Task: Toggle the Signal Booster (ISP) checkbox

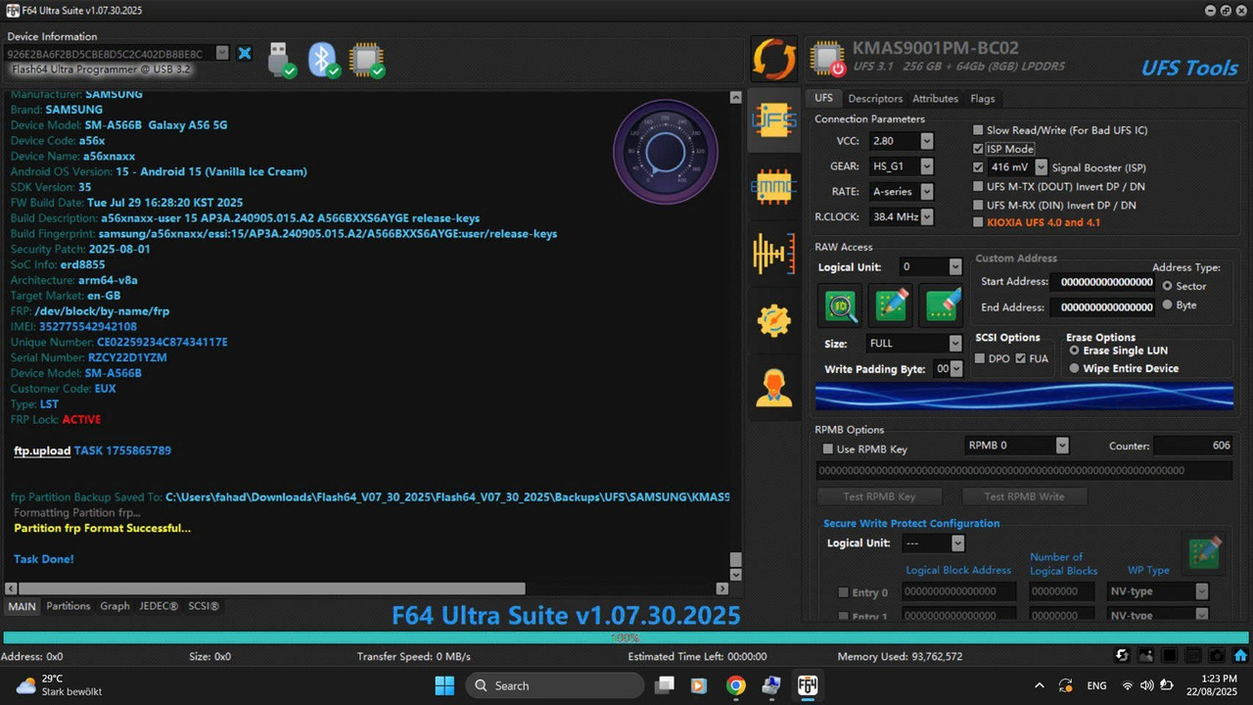Action: click(x=979, y=167)
